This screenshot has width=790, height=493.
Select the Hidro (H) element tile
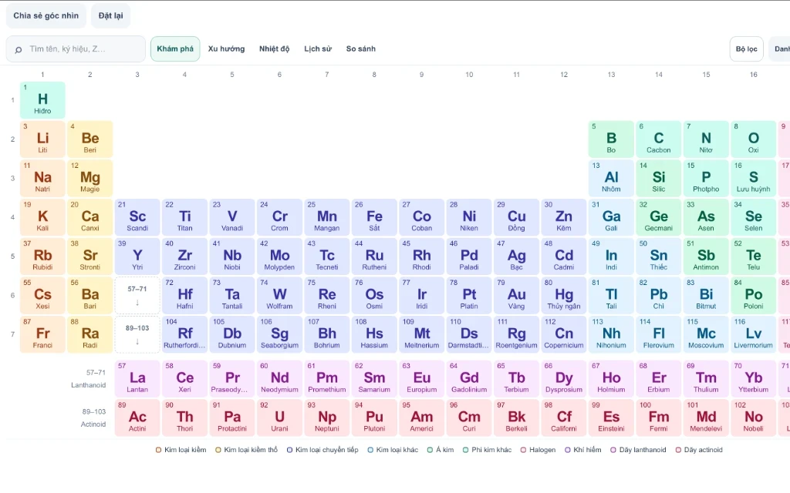pyautogui.click(x=42, y=100)
